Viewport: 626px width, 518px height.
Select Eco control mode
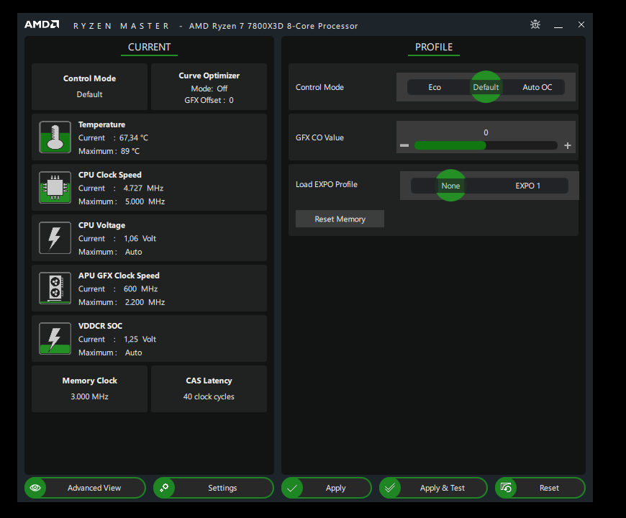pos(435,87)
